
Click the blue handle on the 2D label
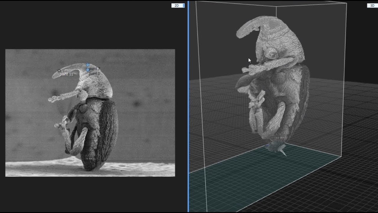(184, 5)
